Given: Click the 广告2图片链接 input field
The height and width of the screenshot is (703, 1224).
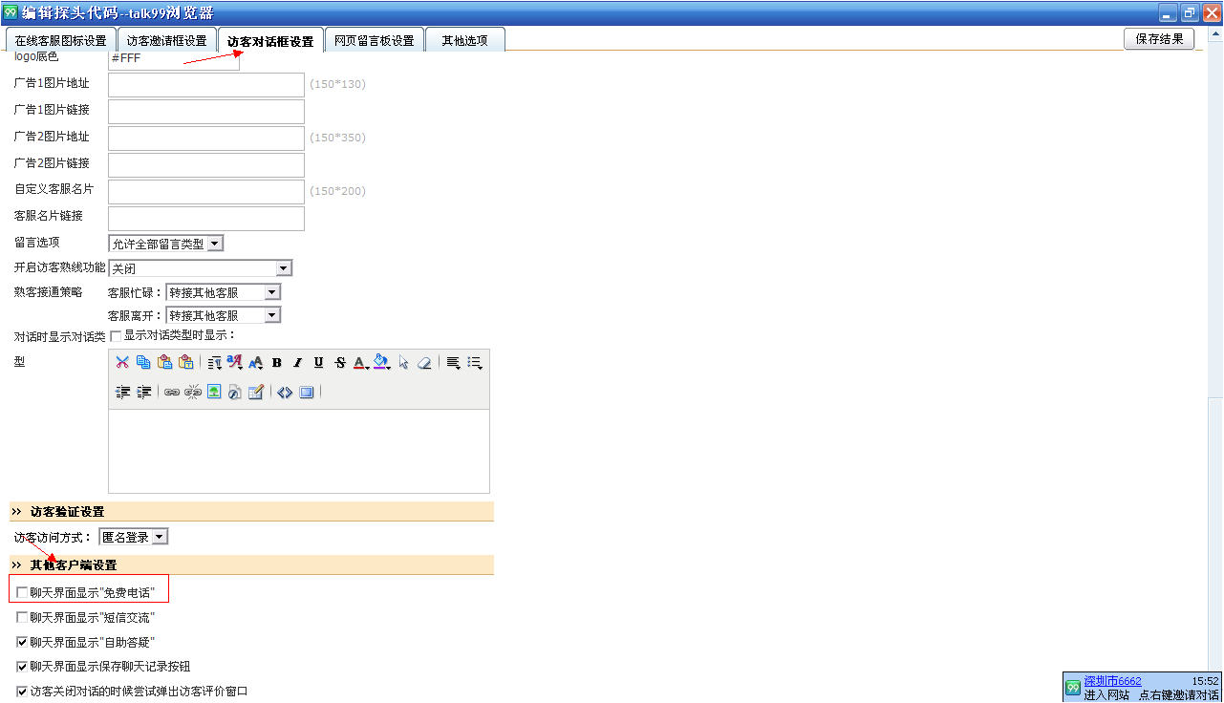Looking at the screenshot, I should click(206, 165).
